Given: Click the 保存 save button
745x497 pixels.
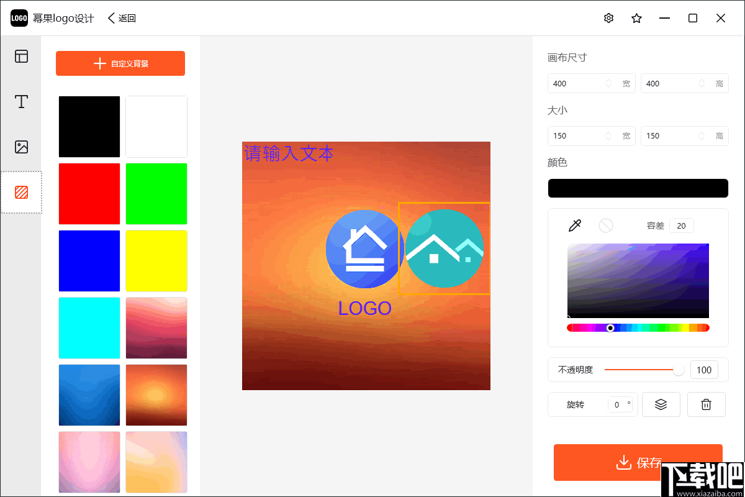Looking at the screenshot, I should point(638,462).
